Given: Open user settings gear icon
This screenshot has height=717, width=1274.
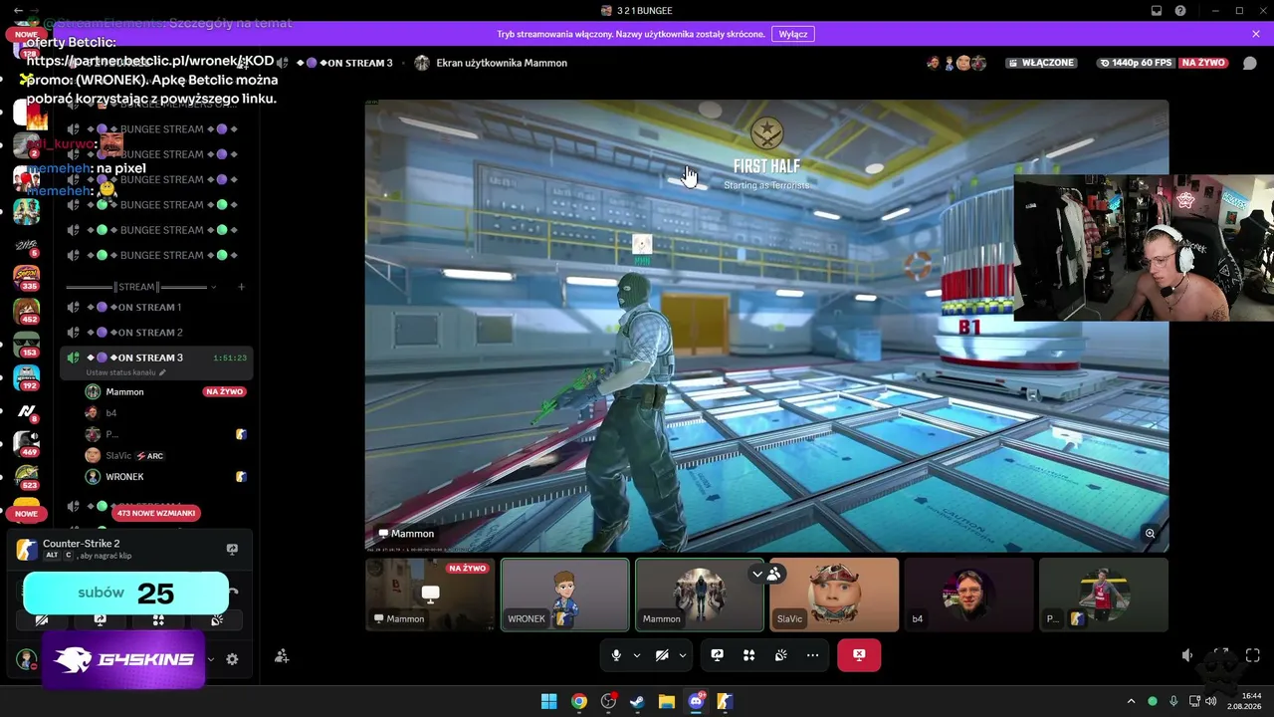Looking at the screenshot, I should (232, 659).
